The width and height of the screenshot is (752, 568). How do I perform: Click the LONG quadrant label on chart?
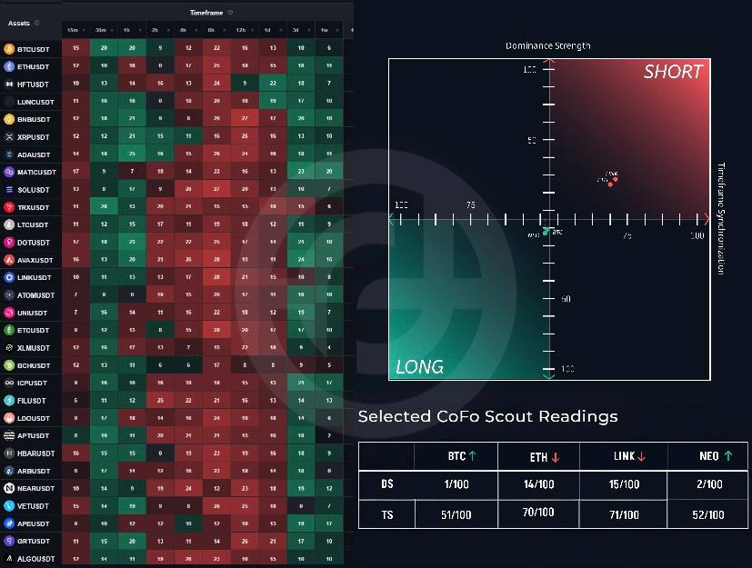419,367
